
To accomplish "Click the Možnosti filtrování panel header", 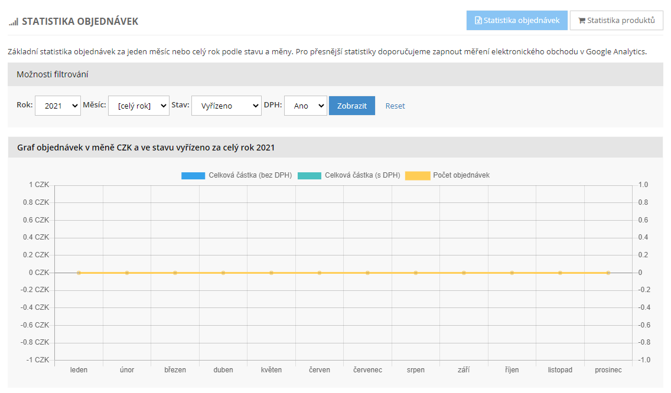I will click(335, 74).
